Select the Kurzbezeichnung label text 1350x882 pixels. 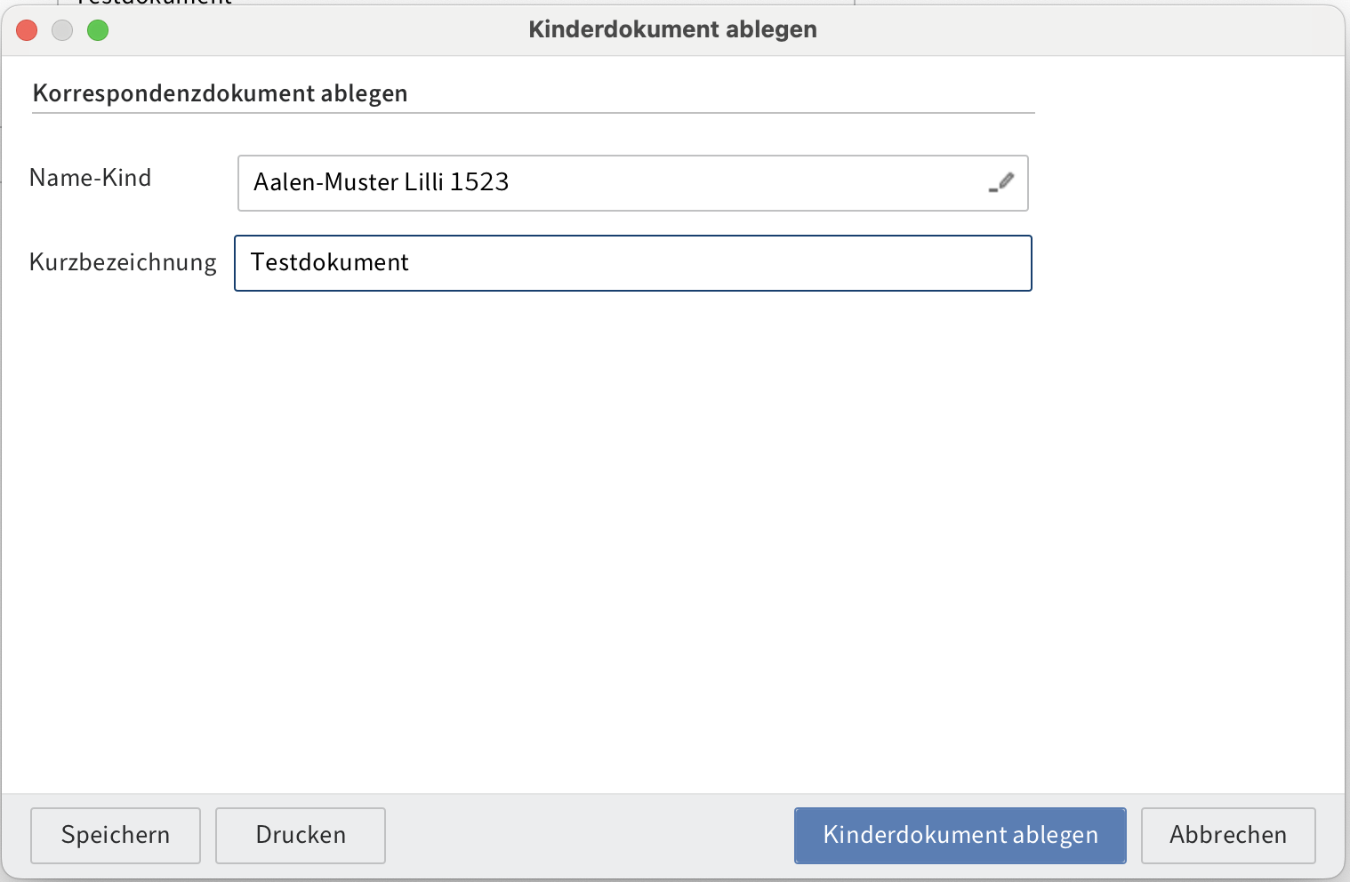coord(123,262)
